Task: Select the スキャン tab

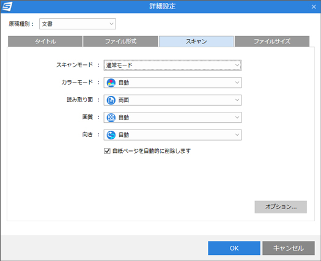Action: pyautogui.click(x=196, y=42)
